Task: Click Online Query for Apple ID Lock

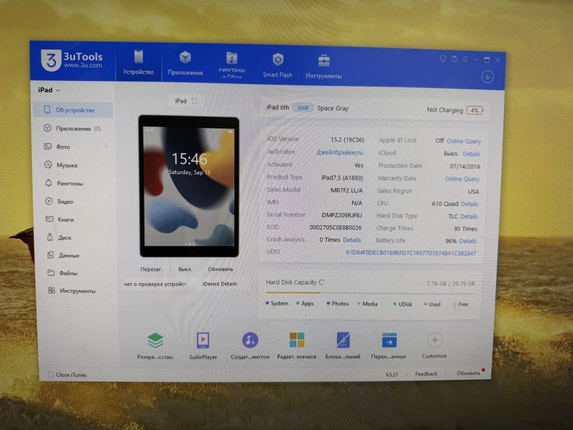Action: 464,141
